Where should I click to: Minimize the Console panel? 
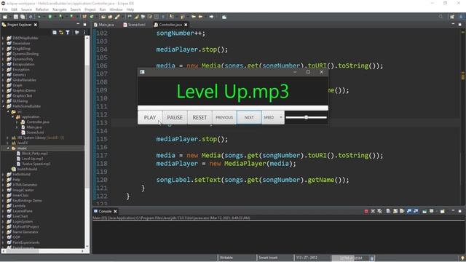pos(453,211)
